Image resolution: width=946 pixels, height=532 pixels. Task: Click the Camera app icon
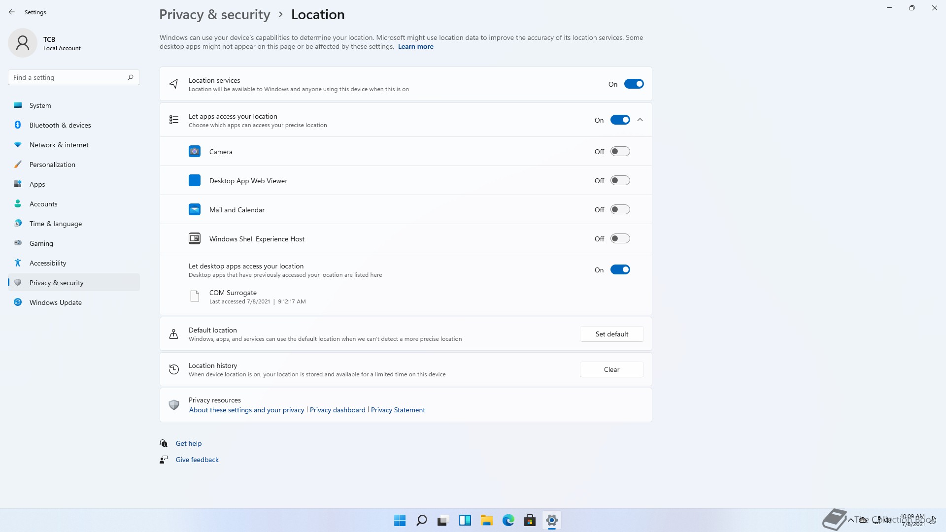[195, 151]
